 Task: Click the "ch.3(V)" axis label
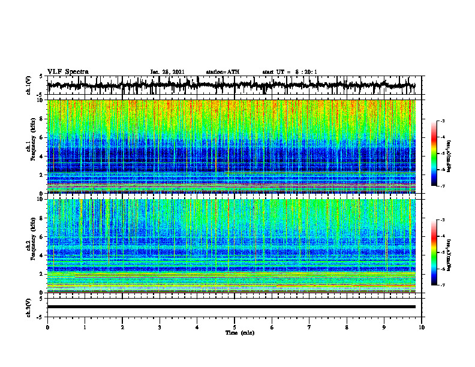(29, 308)
